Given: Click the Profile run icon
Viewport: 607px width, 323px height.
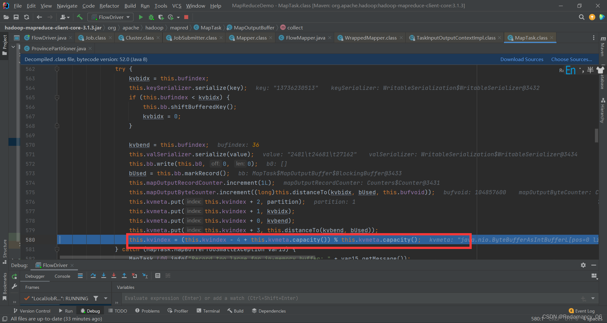Looking at the screenshot, I should pyautogui.click(x=171, y=17).
